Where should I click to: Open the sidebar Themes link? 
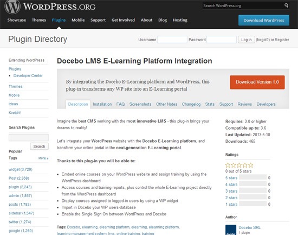click(15, 86)
